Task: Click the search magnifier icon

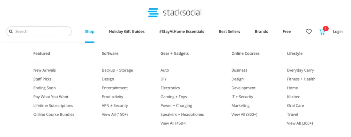Action: 11,32
